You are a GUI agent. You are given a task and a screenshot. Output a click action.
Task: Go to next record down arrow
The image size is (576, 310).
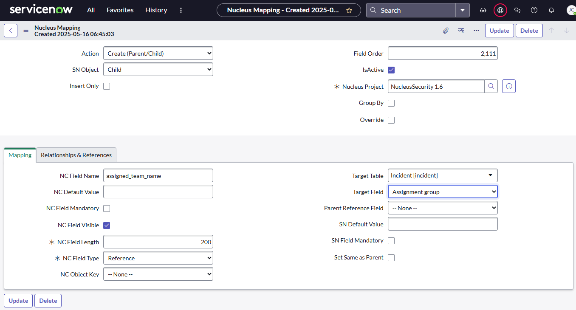pyautogui.click(x=567, y=31)
